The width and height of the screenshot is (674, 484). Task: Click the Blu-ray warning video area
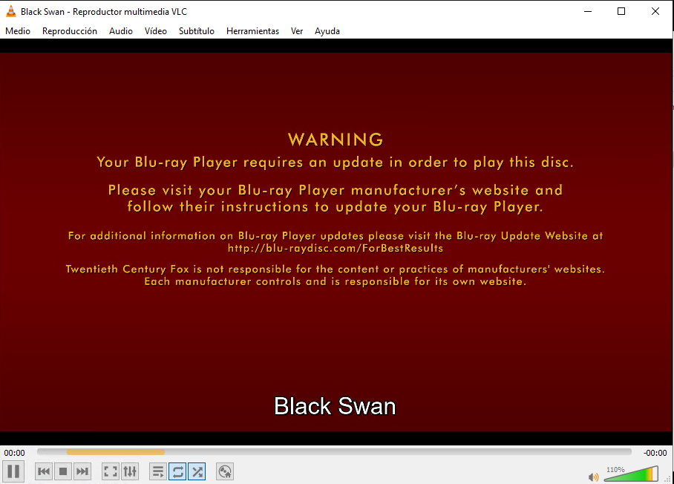(x=336, y=242)
